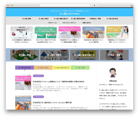Open 不用品処分・買取 in the navigation menu
This screenshot has height=118, width=139.
[x=95, y=19]
